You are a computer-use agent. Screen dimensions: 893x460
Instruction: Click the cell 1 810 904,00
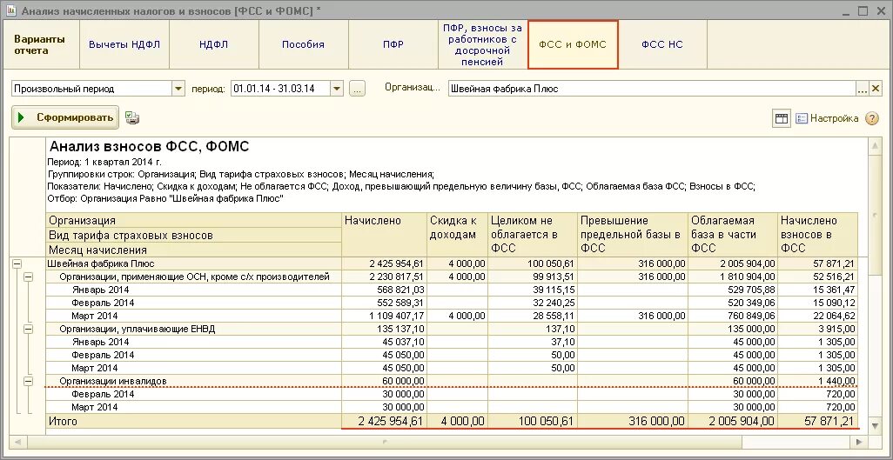coord(733,277)
